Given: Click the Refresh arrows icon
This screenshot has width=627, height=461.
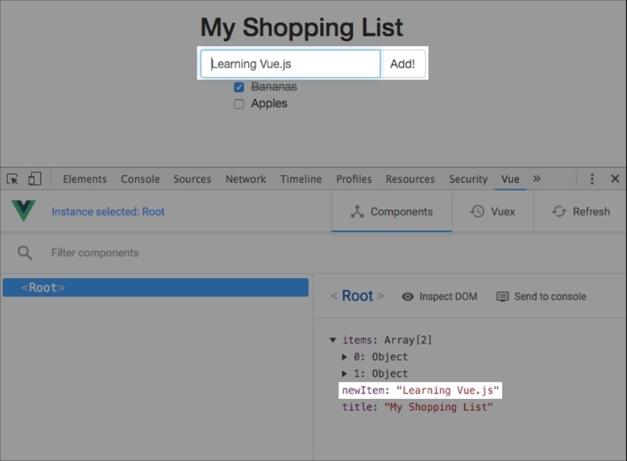Looking at the screenshot, I should pos(559,211).
